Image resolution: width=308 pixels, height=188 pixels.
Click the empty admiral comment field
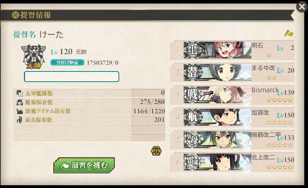coord(72,76)
